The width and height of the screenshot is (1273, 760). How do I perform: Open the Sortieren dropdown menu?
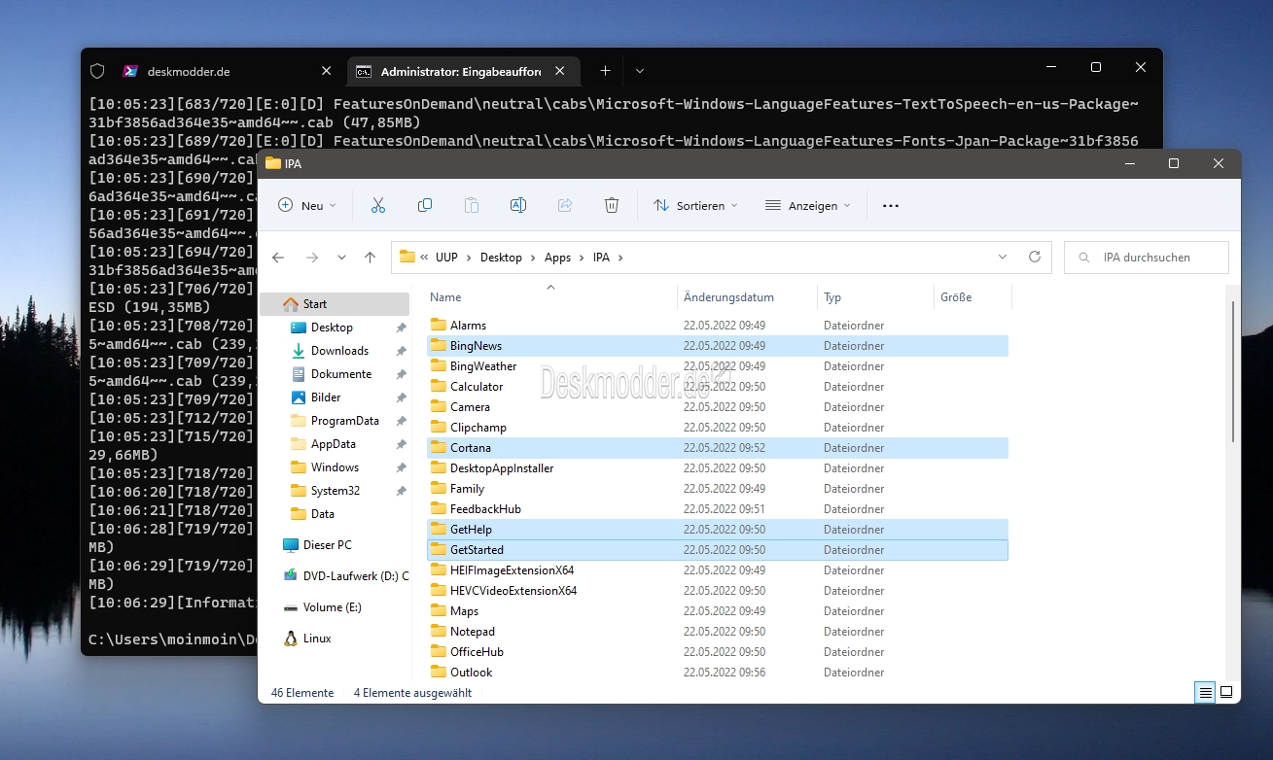(x=695, y=205)
